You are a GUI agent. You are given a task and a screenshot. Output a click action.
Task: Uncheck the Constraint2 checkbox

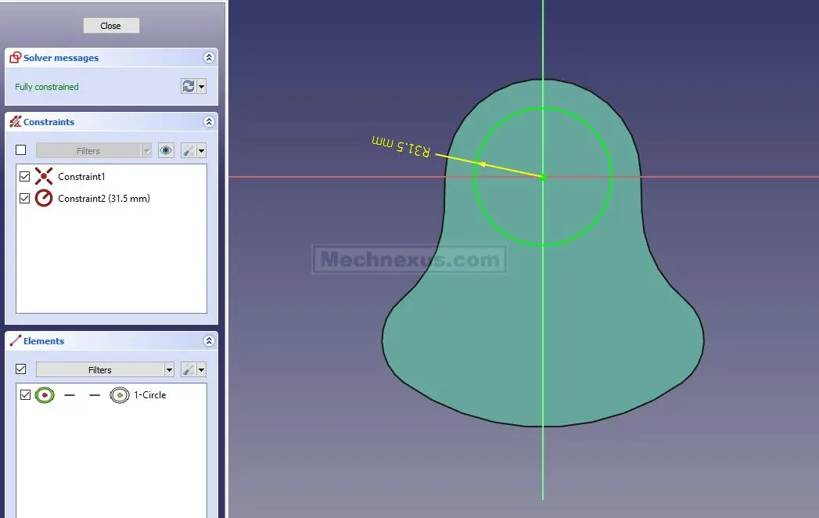(24, 199)
